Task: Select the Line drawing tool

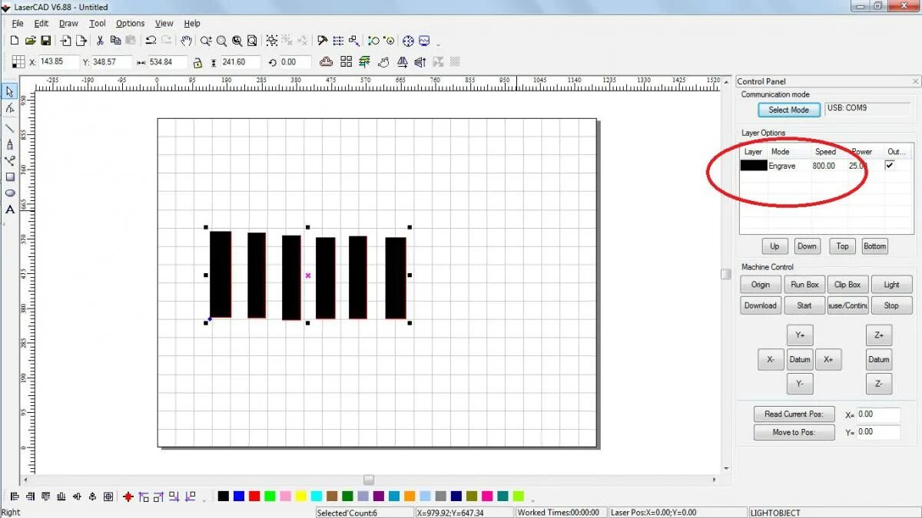Action: (x=10, y=127)
